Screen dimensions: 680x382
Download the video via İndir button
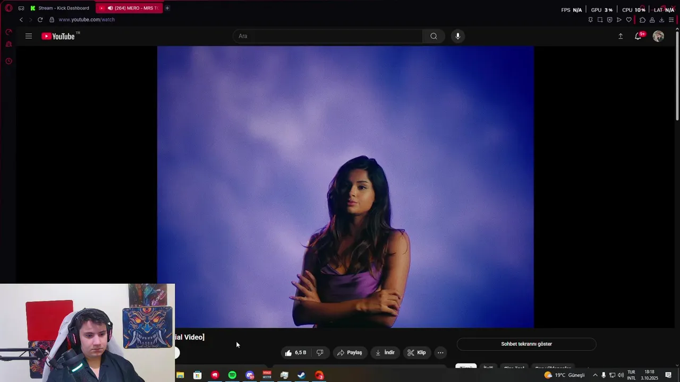pyautogui.click(x=385, y=352)
